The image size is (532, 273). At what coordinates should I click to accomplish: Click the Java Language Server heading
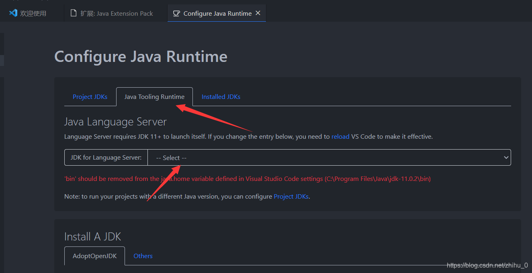pos(115,121)
